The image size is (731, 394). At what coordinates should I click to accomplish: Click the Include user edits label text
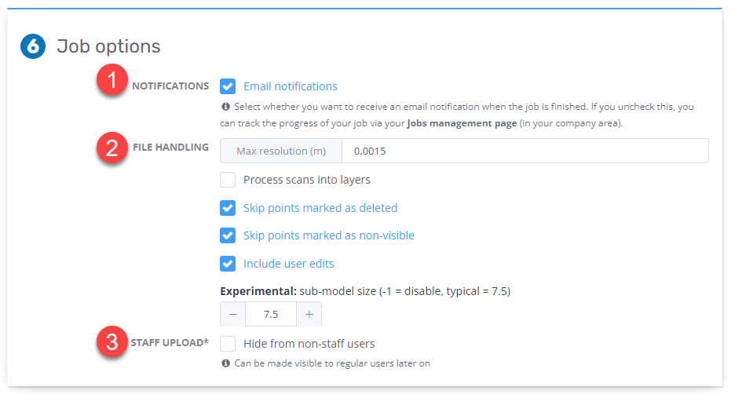(288, 264)
